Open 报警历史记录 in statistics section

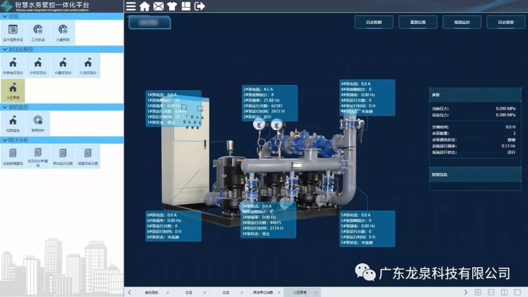(88, 156)
